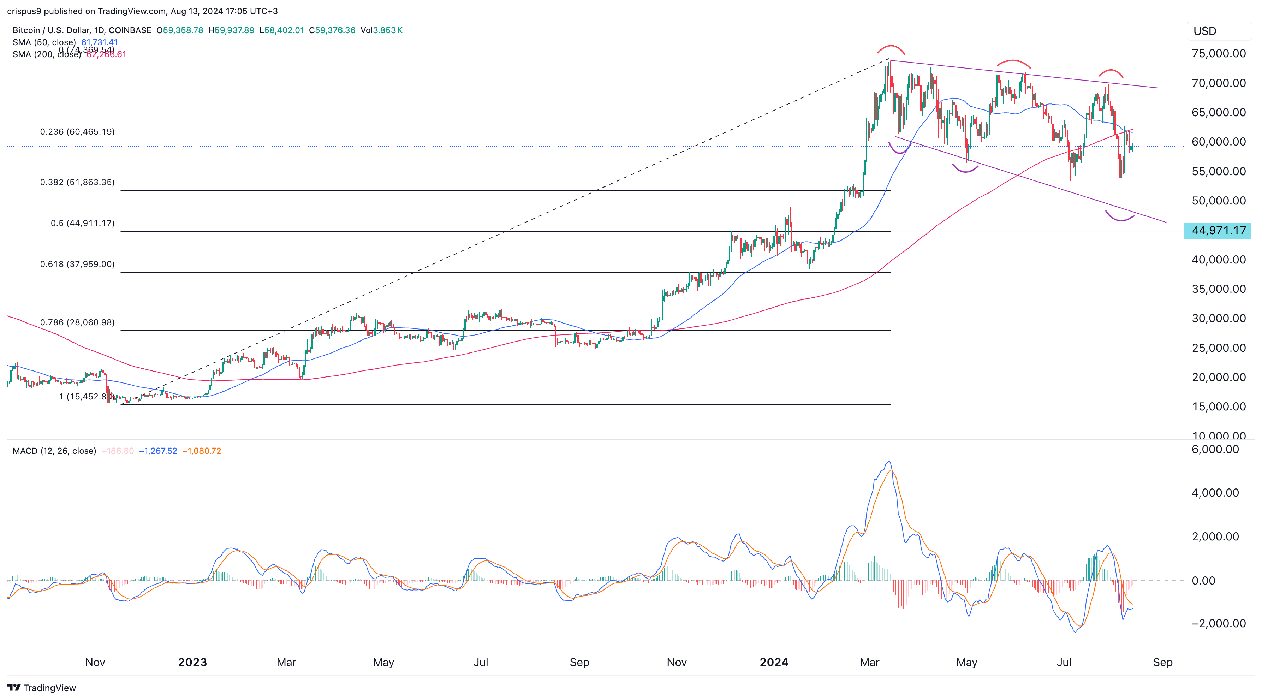
Task: Click the Mar label after 2024 on time axis
Action: pos(870,662)
